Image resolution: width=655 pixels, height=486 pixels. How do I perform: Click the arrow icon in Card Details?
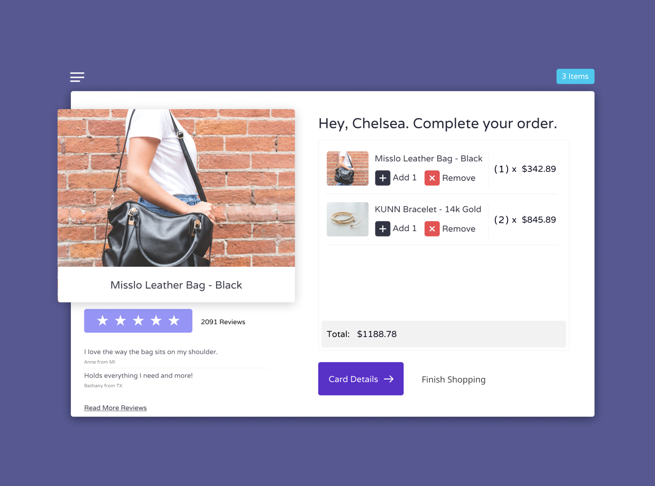pyautogui.click(x=389, y=379)
